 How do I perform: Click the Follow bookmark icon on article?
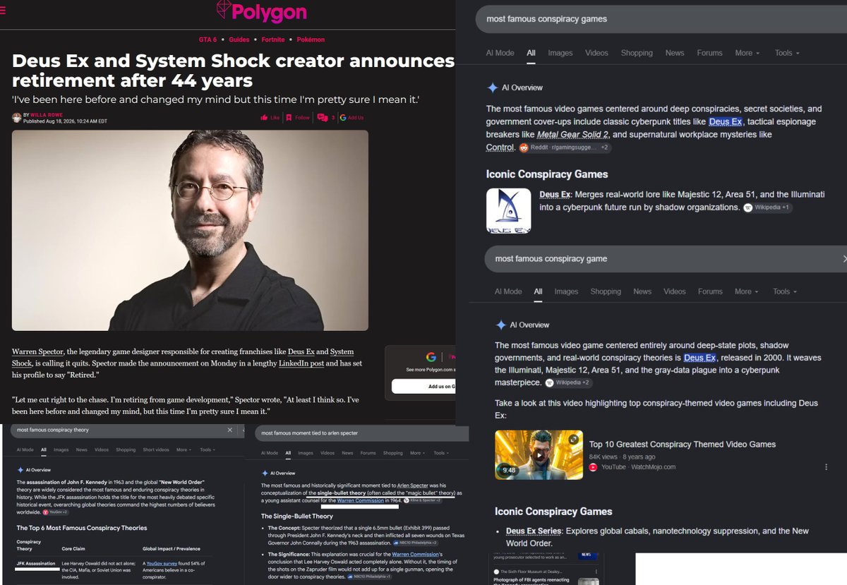[x=289, y=118]
